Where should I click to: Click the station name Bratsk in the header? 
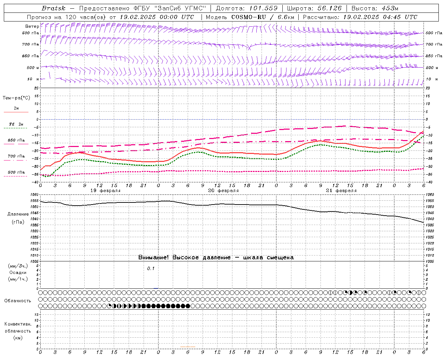[x=53, y=8]
